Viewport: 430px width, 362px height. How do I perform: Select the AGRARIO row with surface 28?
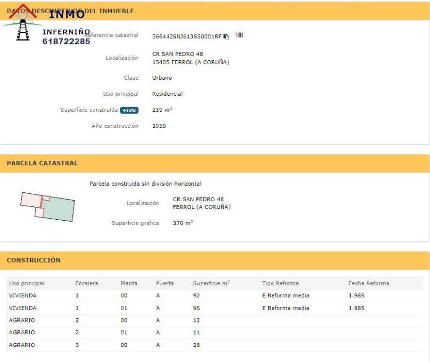215,345
